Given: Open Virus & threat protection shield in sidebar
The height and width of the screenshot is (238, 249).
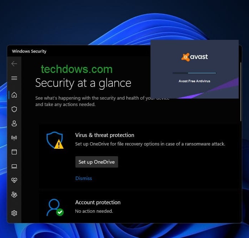Looking at the screenshot, I should pos(14,109).
